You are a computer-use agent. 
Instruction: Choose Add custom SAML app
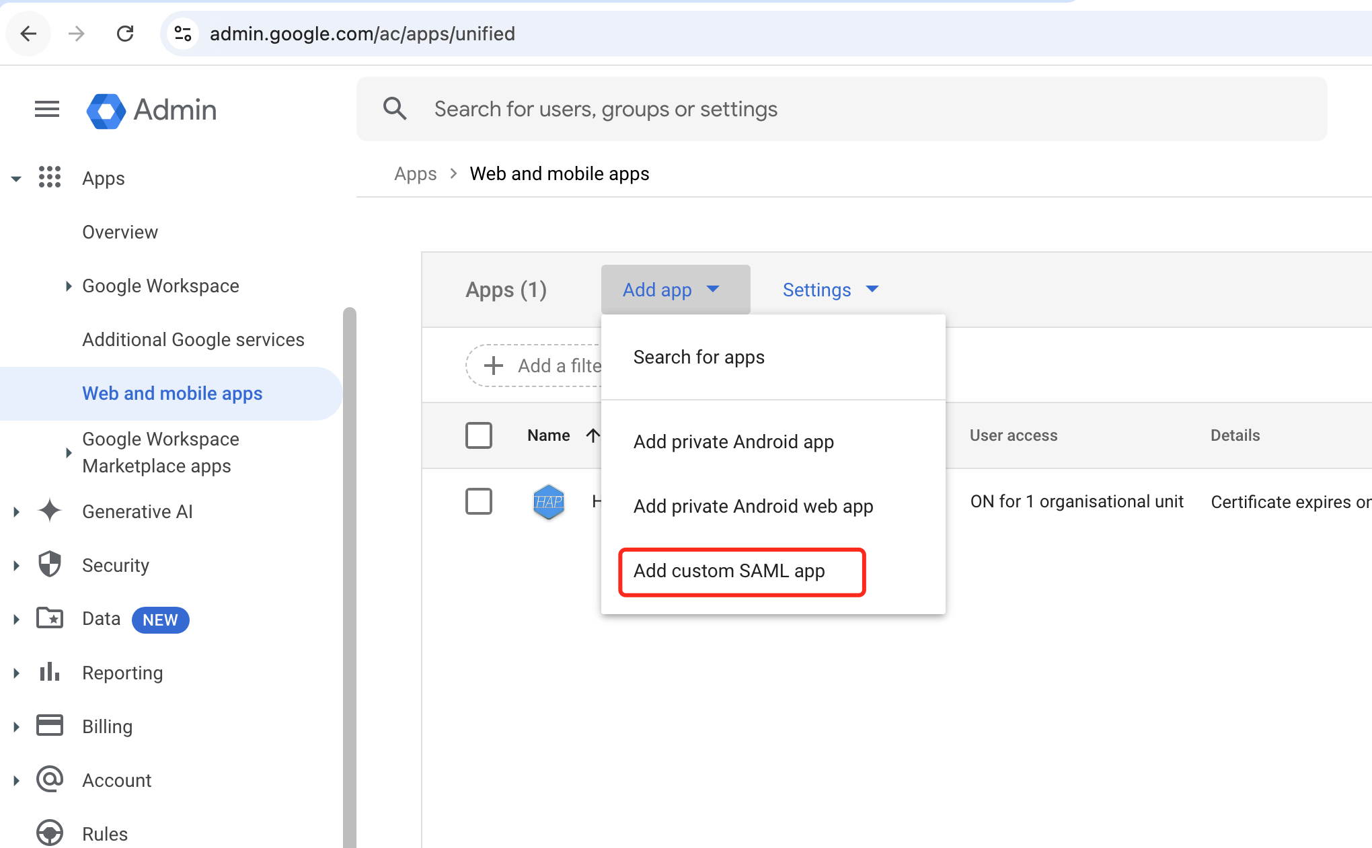coord(773,571)
